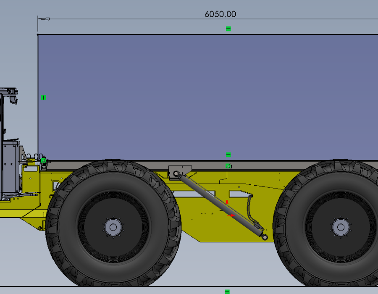Screen dimensions: 378x294
Task: Click the 6050.00 dimension value text
Action: pos(220,14)
